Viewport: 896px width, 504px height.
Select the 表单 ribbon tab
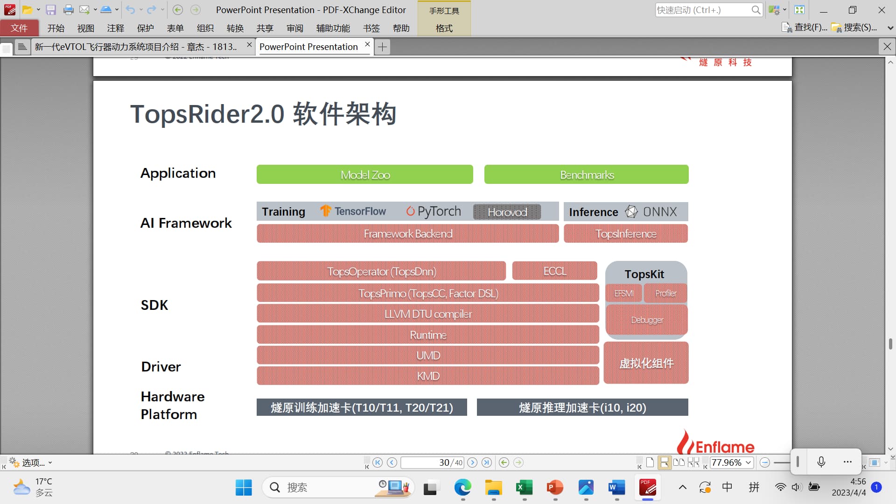coord(175,28)
